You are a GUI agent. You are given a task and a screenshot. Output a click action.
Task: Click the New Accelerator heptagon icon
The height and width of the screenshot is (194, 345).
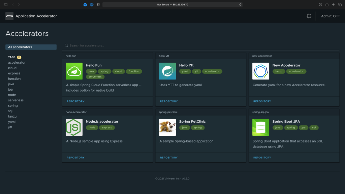point(261,71)
